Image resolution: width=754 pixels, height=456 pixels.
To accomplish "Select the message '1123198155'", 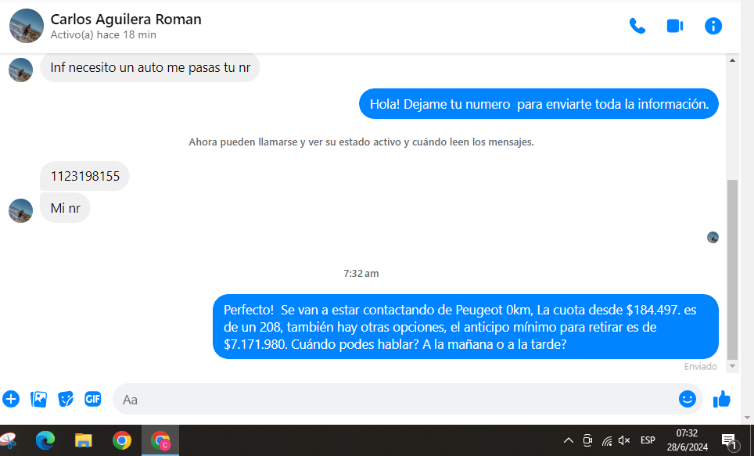I will tap(84, 176).
